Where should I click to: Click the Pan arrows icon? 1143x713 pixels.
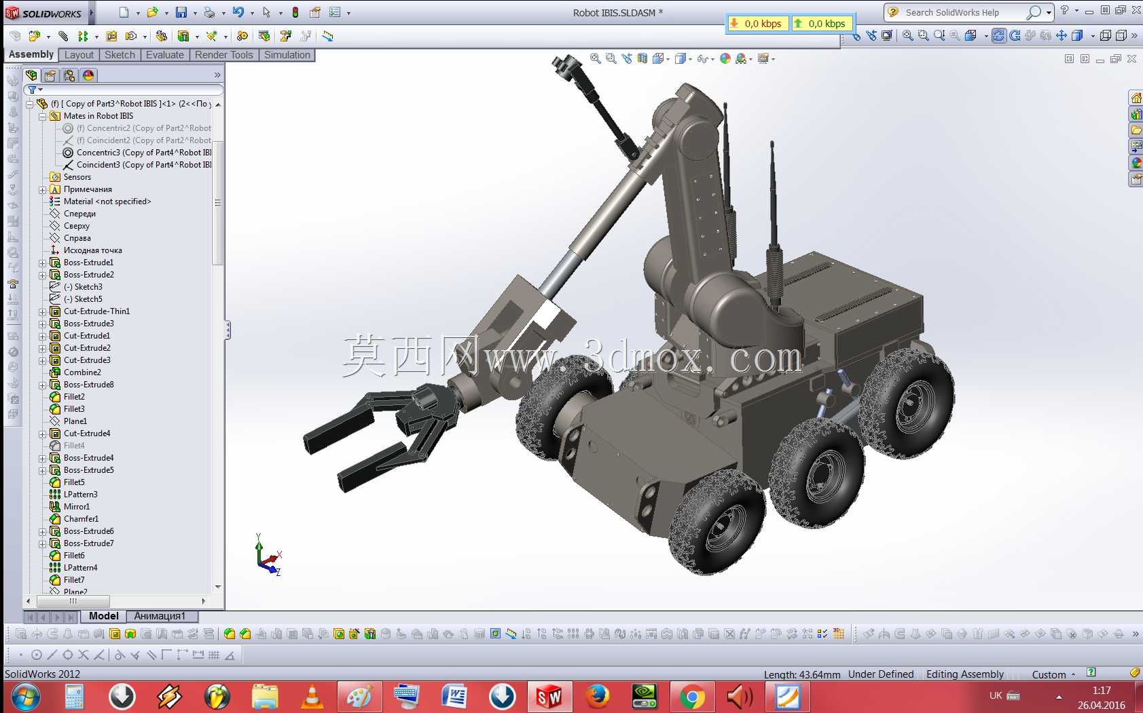click(x=1062, y=36)
